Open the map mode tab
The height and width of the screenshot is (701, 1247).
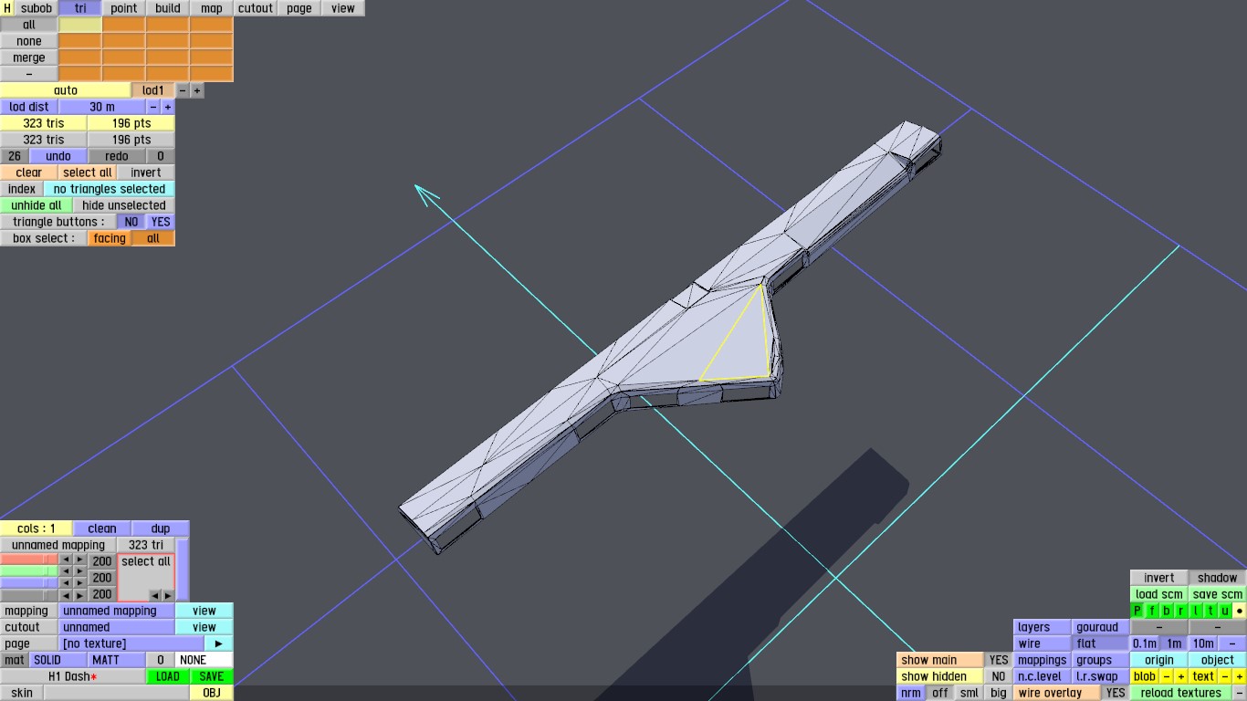pos(212,8)
